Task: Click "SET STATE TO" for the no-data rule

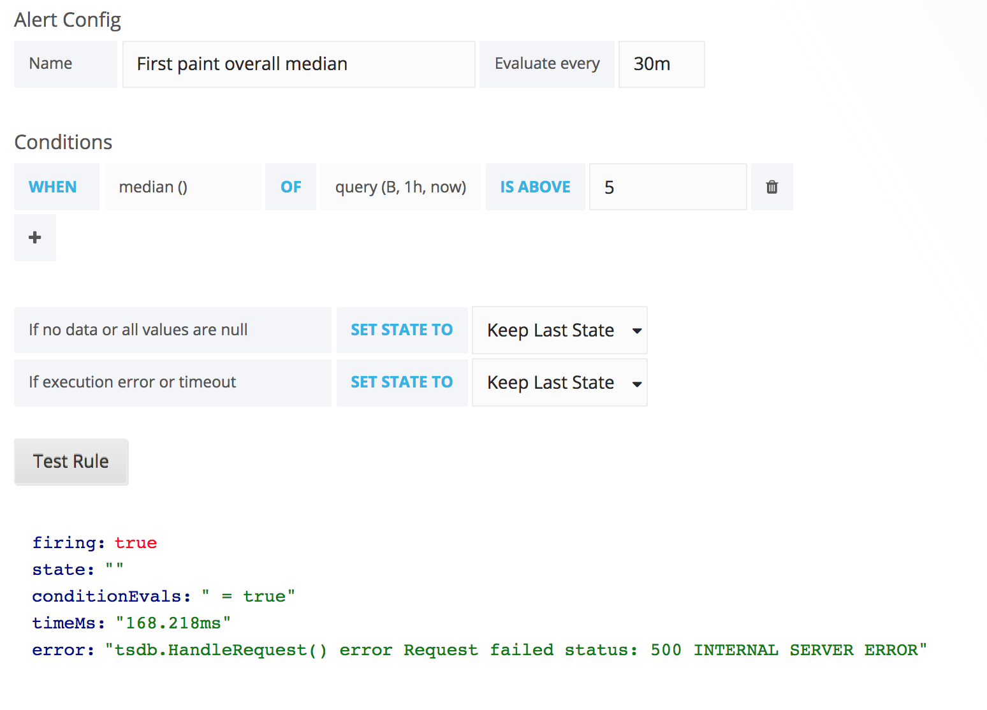Action: [x=402, y=330]
